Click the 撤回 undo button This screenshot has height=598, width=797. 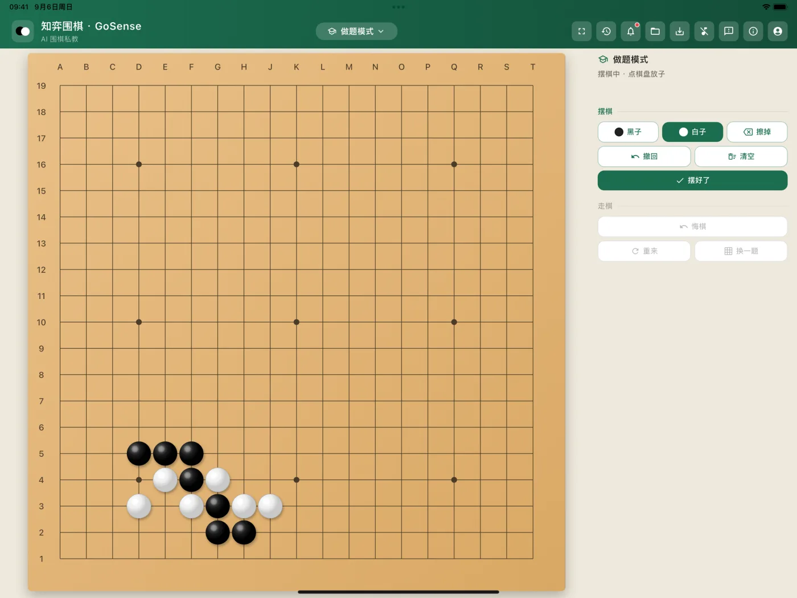tap(644, 157)
